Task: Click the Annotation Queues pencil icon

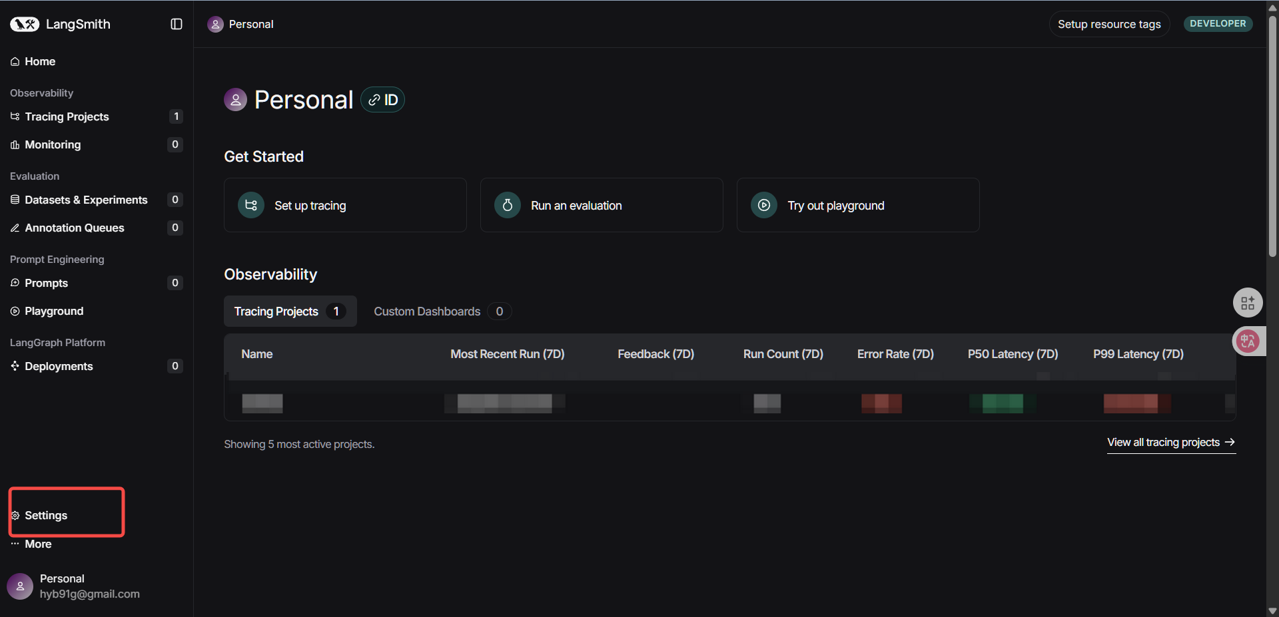Action: pyautogui.click(x=15, y=228)
